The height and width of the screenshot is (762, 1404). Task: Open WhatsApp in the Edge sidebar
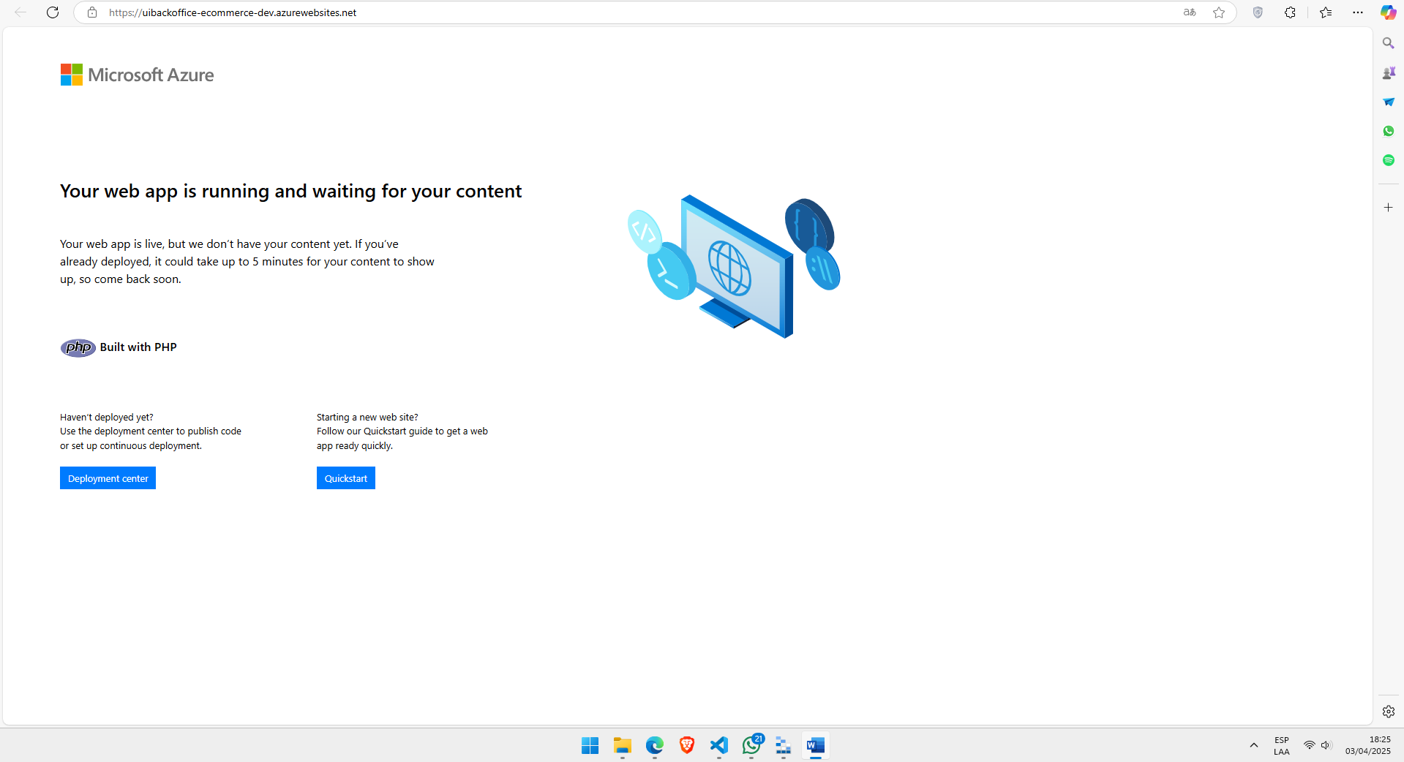1388,131
